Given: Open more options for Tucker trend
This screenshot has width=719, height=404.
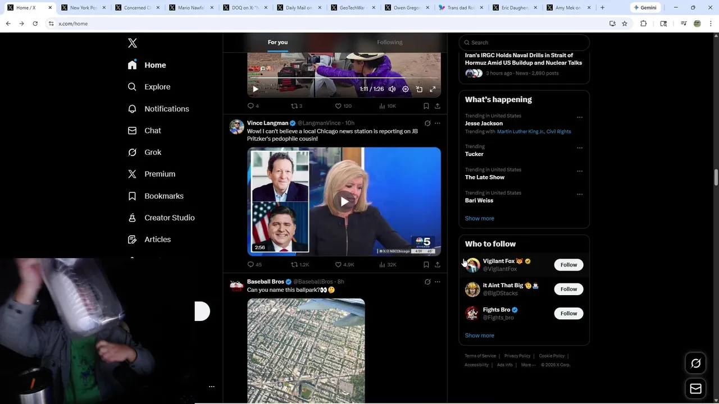Looking at the screenshot, I should pyautogui.click(x=580, y=148).
